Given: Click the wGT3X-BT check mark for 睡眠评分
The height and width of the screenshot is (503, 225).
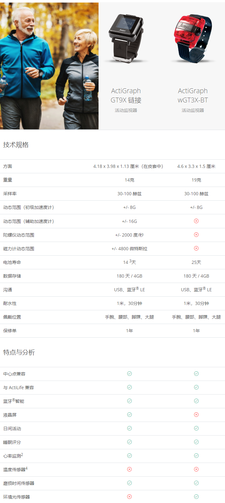Looking at the screenshot, I should tap(196, 442).
